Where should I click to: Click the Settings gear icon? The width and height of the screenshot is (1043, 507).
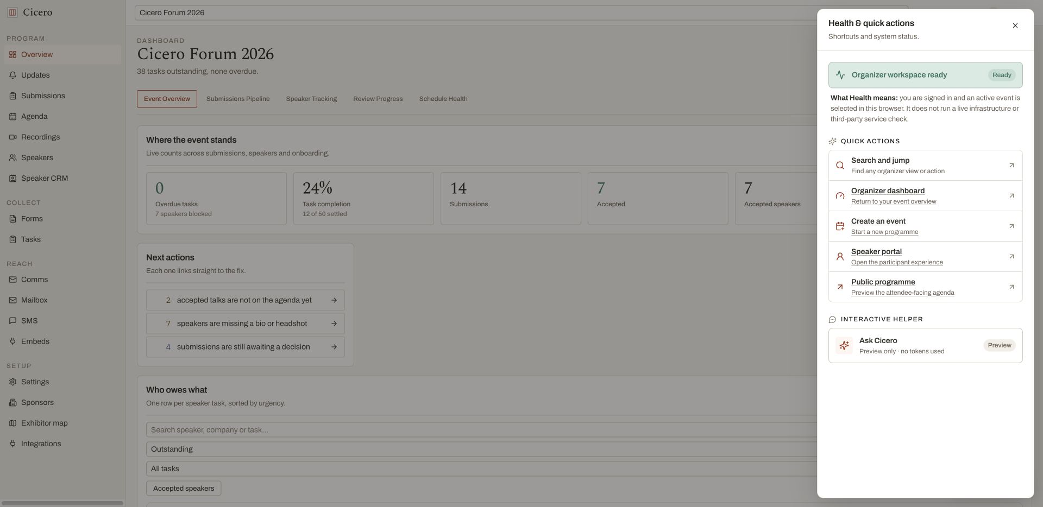pos(12,382)
